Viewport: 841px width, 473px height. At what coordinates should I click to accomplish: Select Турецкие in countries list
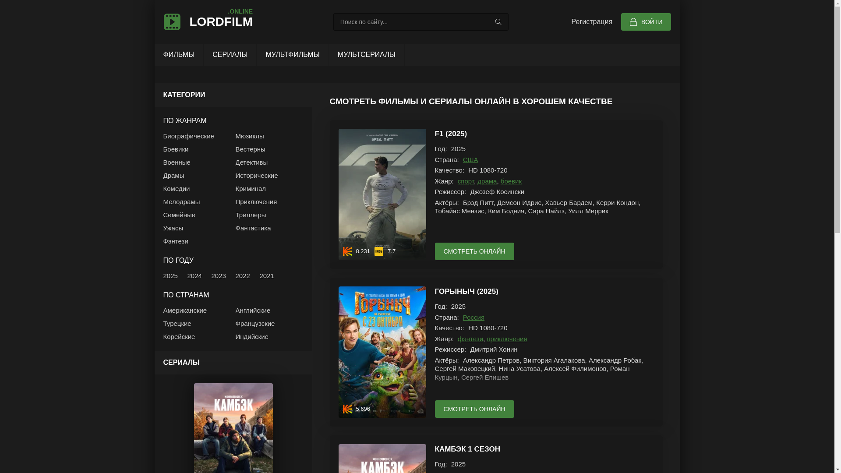(177, 324)
